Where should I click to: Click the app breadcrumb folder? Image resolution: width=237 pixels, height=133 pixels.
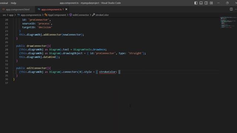coord(11,15)
